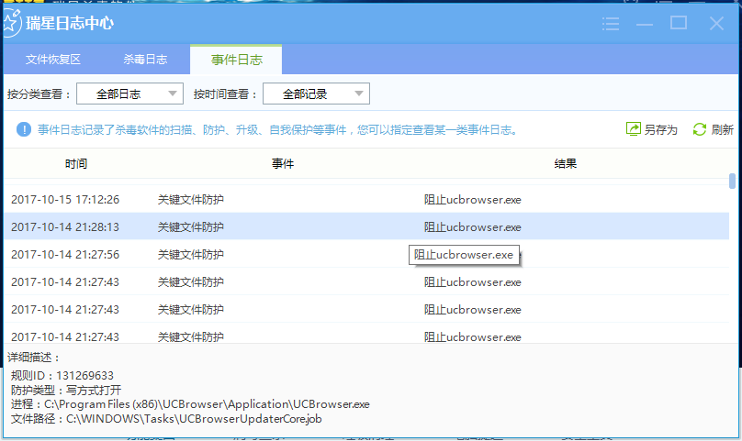
Task: Click 另存为 to save the log
Action: pos(660,129)
